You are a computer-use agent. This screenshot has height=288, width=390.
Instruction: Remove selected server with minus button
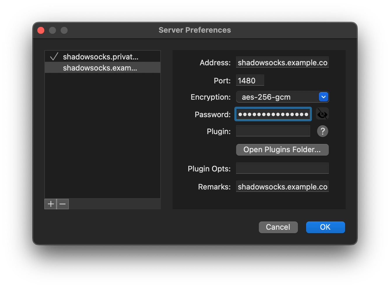point(62,204)
